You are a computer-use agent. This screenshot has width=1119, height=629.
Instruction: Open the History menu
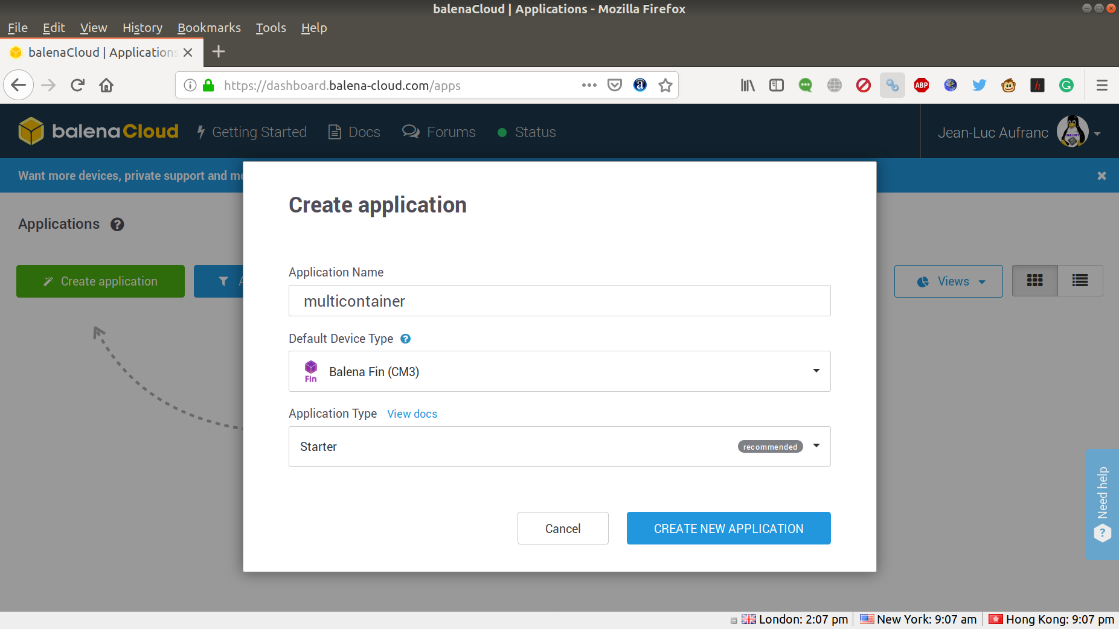[143, 28]
